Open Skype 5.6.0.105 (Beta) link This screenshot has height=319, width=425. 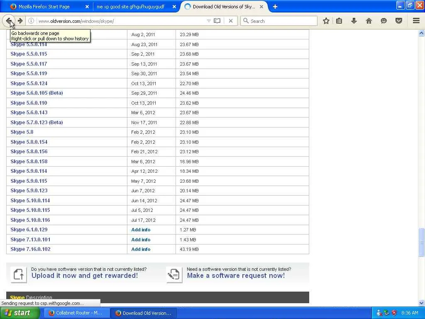(37, 93)
